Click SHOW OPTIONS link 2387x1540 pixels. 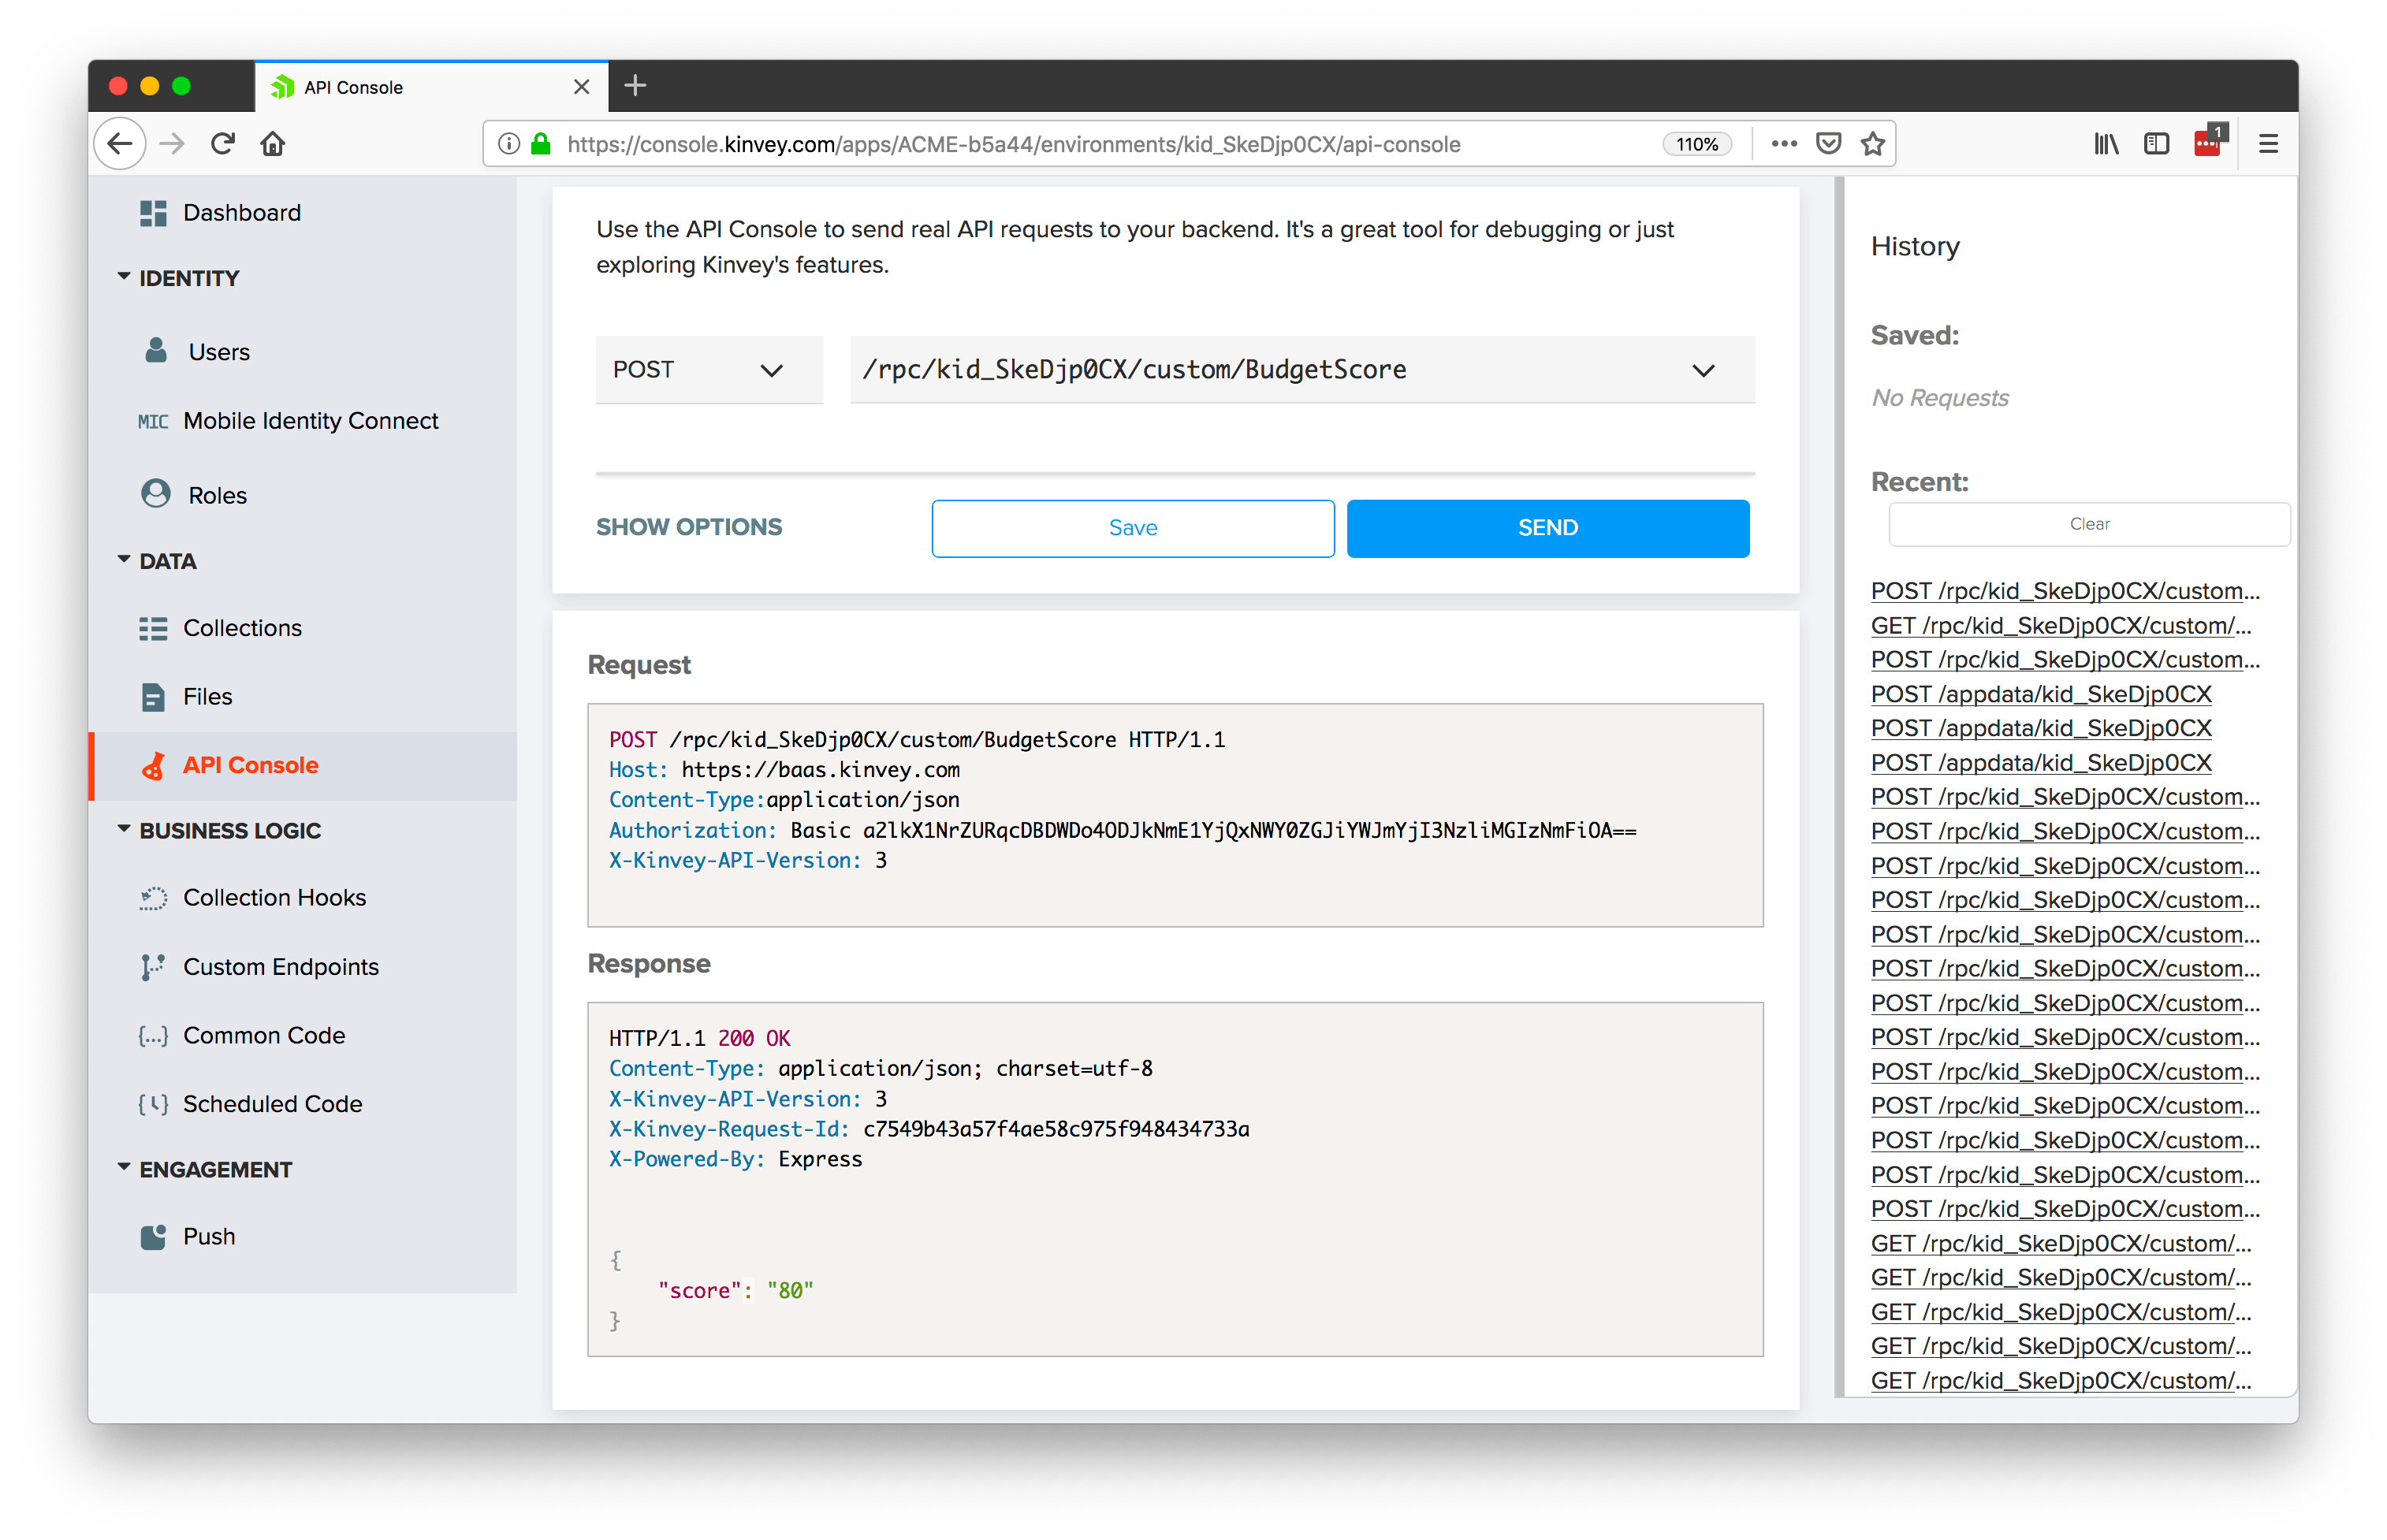click(x=689, y=527)
